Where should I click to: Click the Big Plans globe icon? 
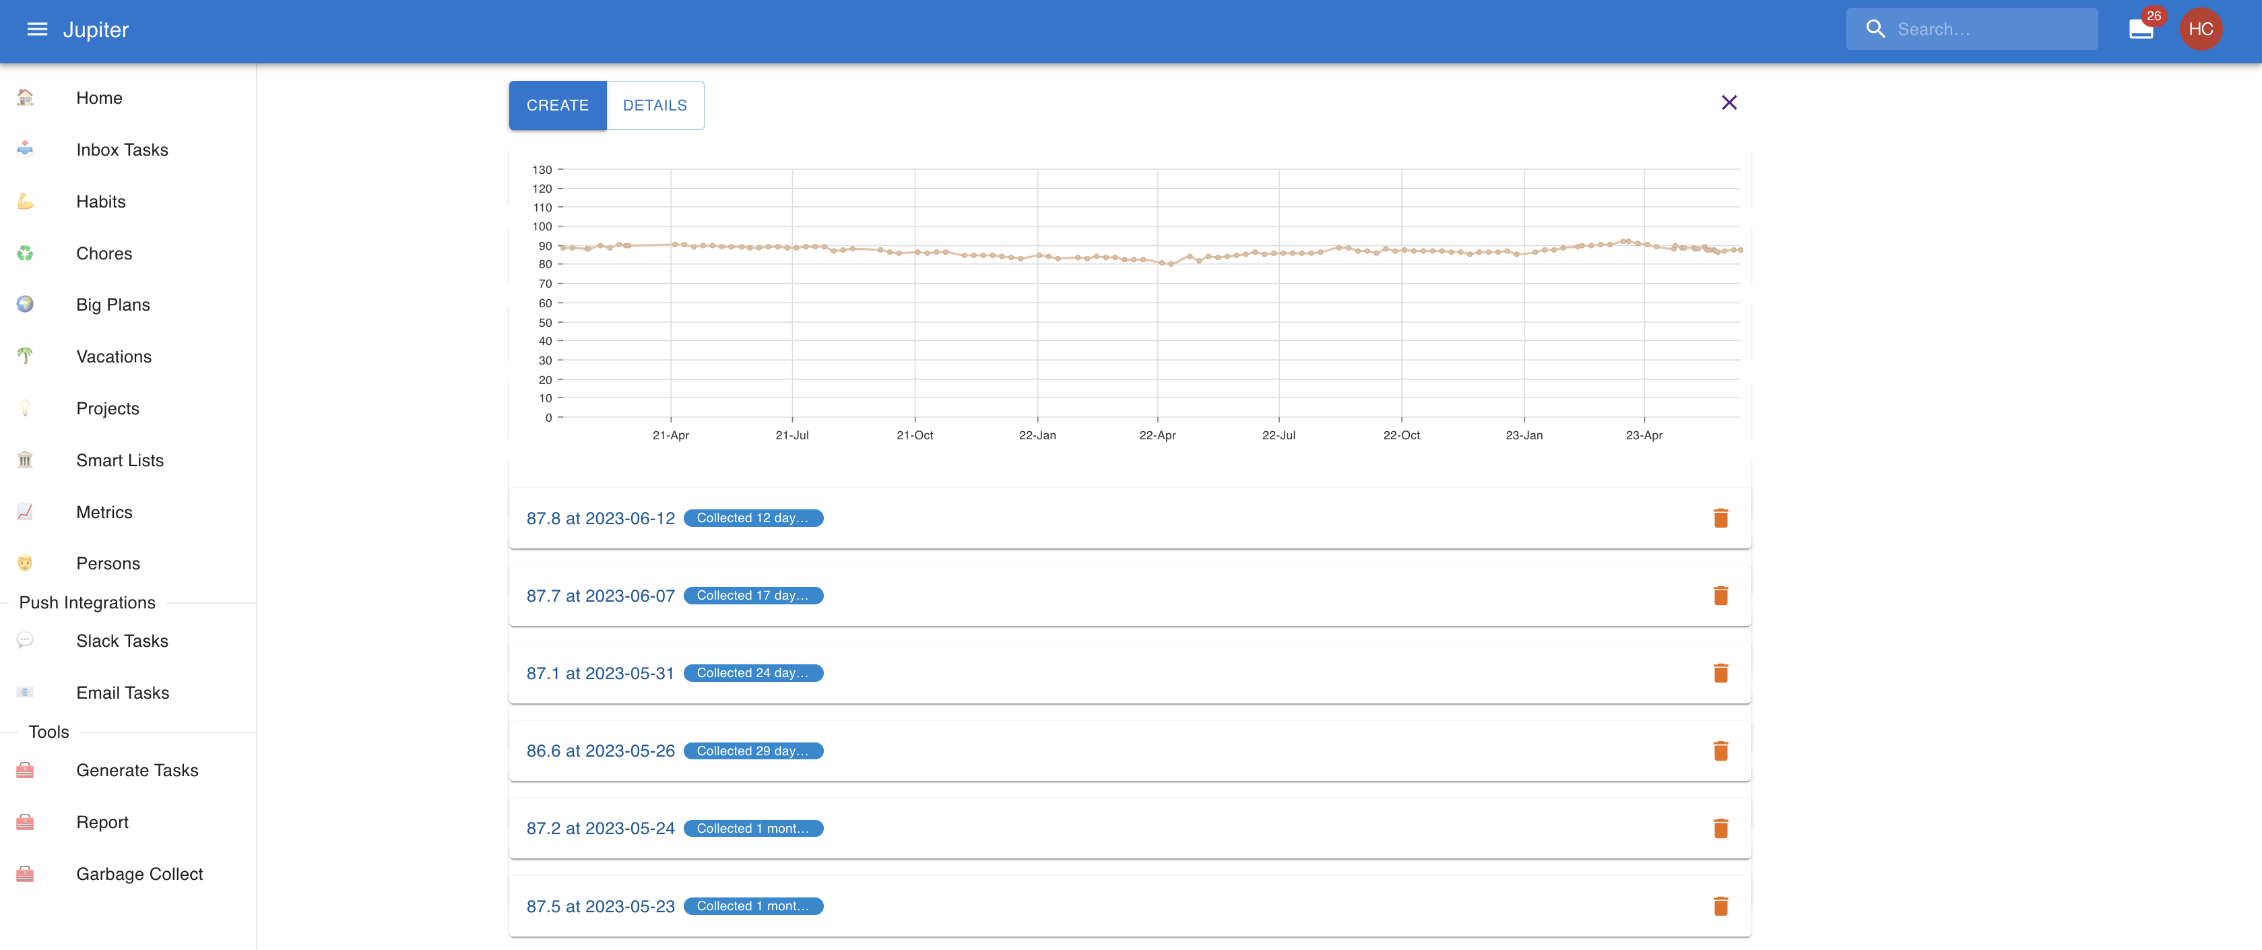pos(26,305)
